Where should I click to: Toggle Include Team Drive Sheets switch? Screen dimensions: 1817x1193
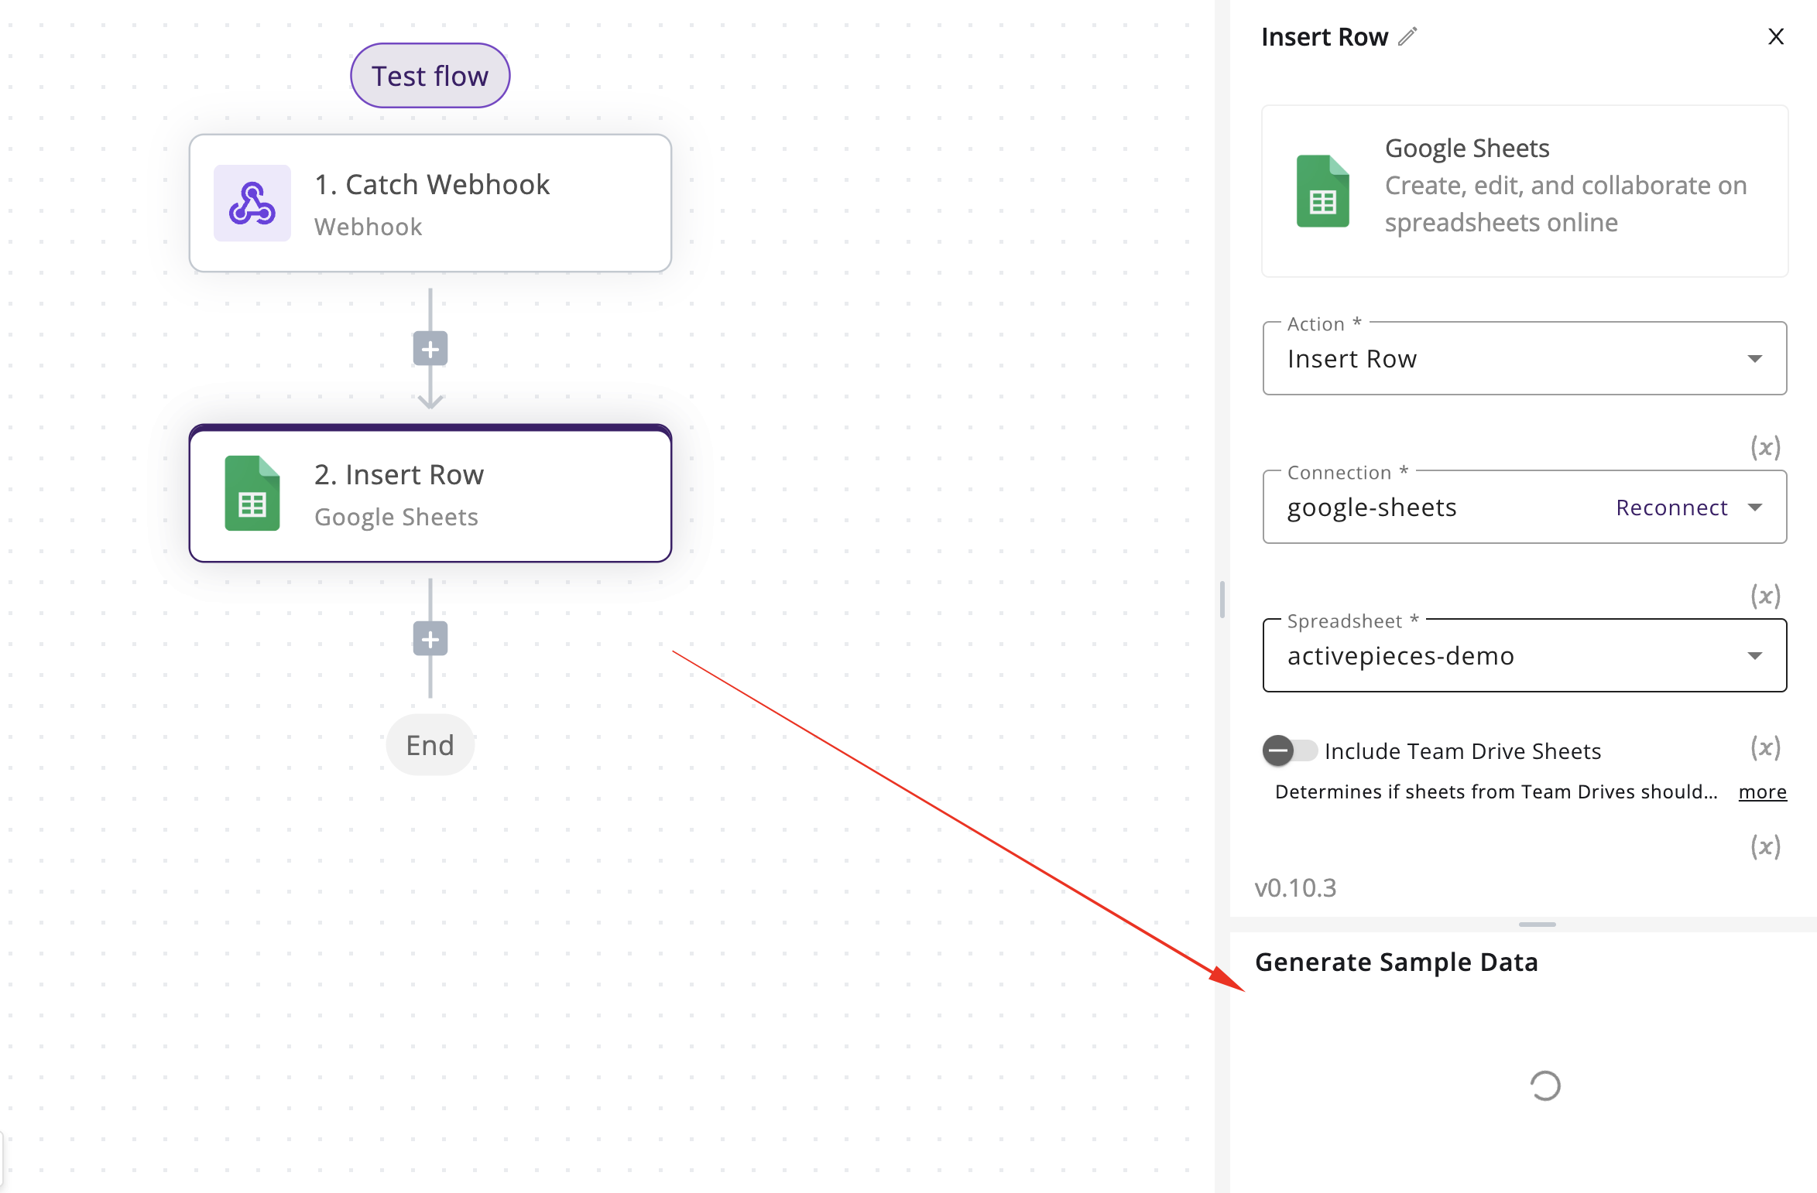(x=1290, y=750)
